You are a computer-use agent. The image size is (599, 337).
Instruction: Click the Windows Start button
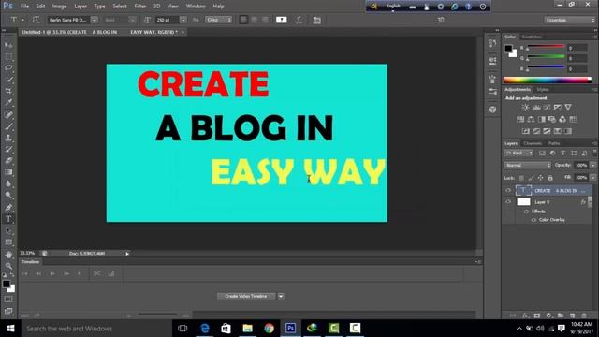(10, 329)
